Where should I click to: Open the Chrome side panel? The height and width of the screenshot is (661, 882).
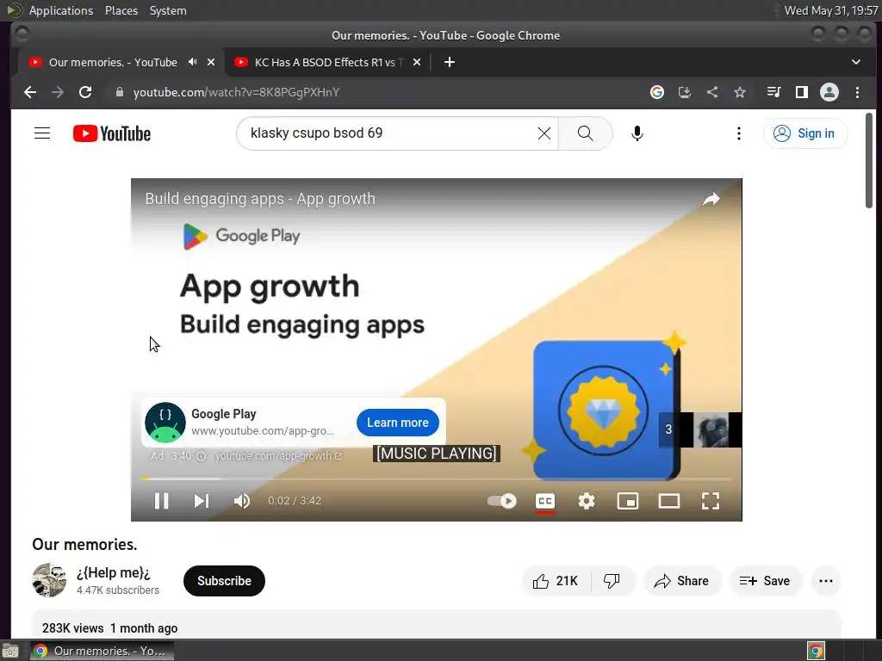coord(802,92)
